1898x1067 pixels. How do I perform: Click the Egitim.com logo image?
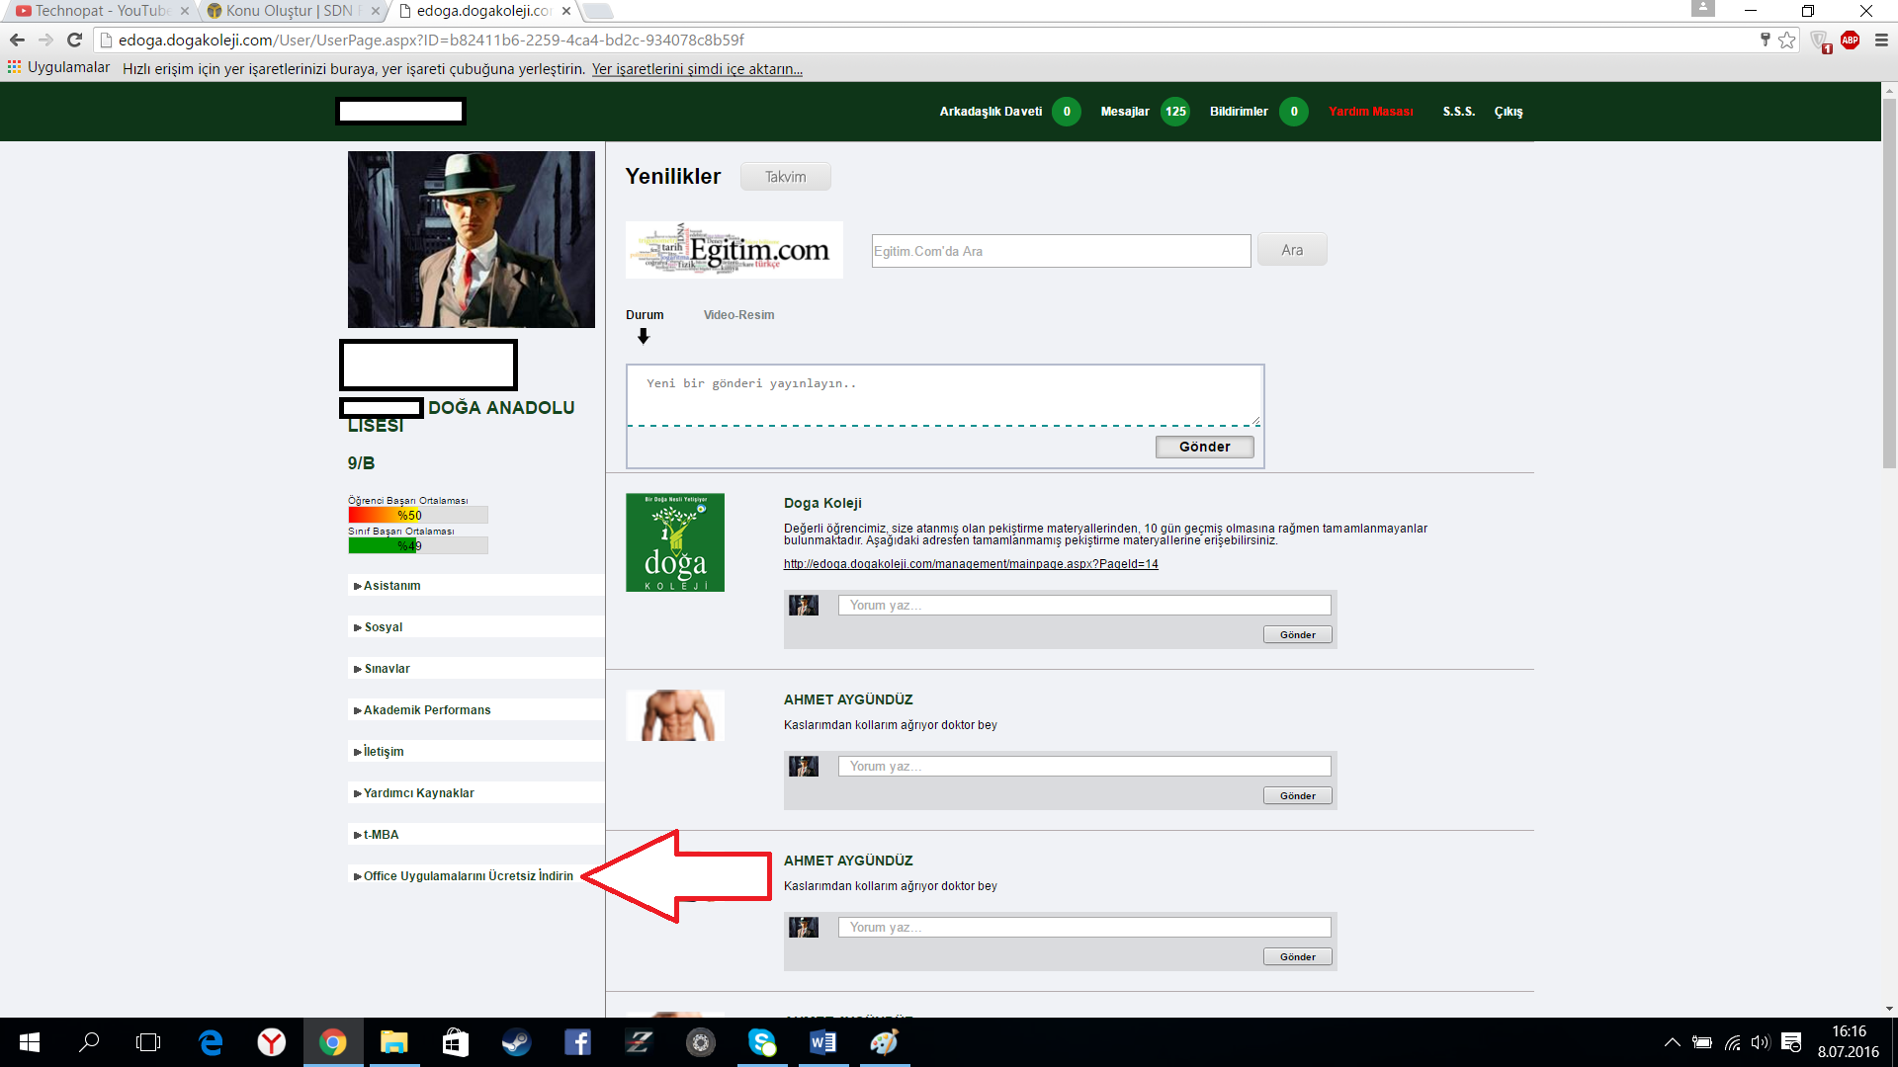pos(734,250)
